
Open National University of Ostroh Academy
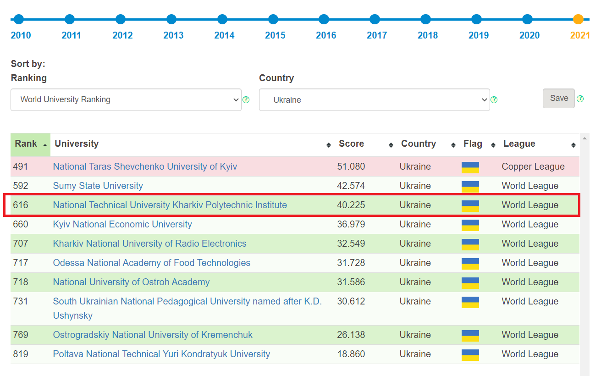(x=132, y=282)
